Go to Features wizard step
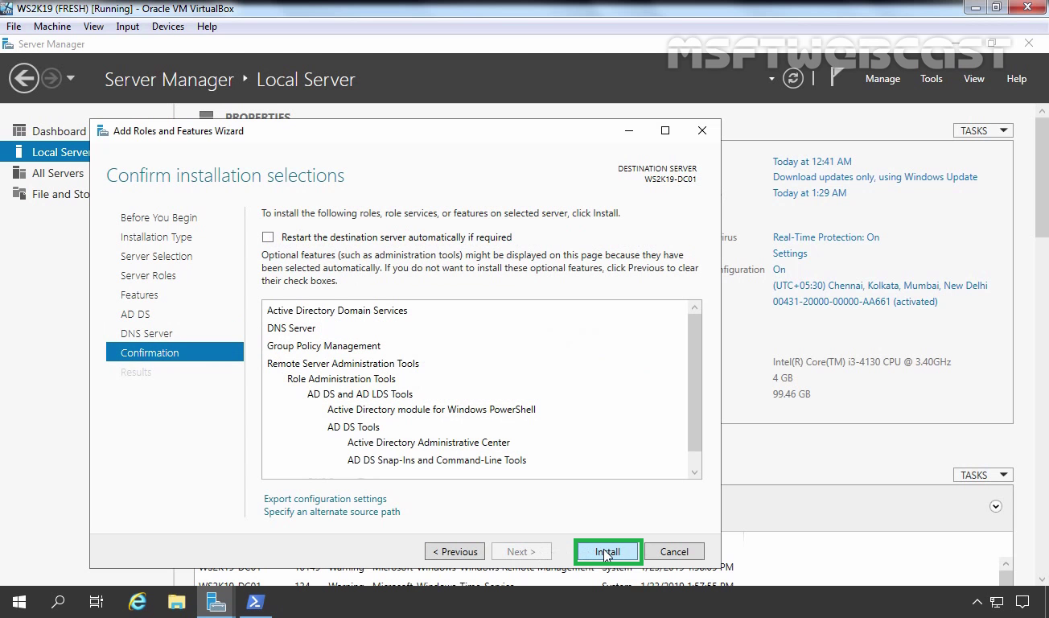 click(139, 295)
